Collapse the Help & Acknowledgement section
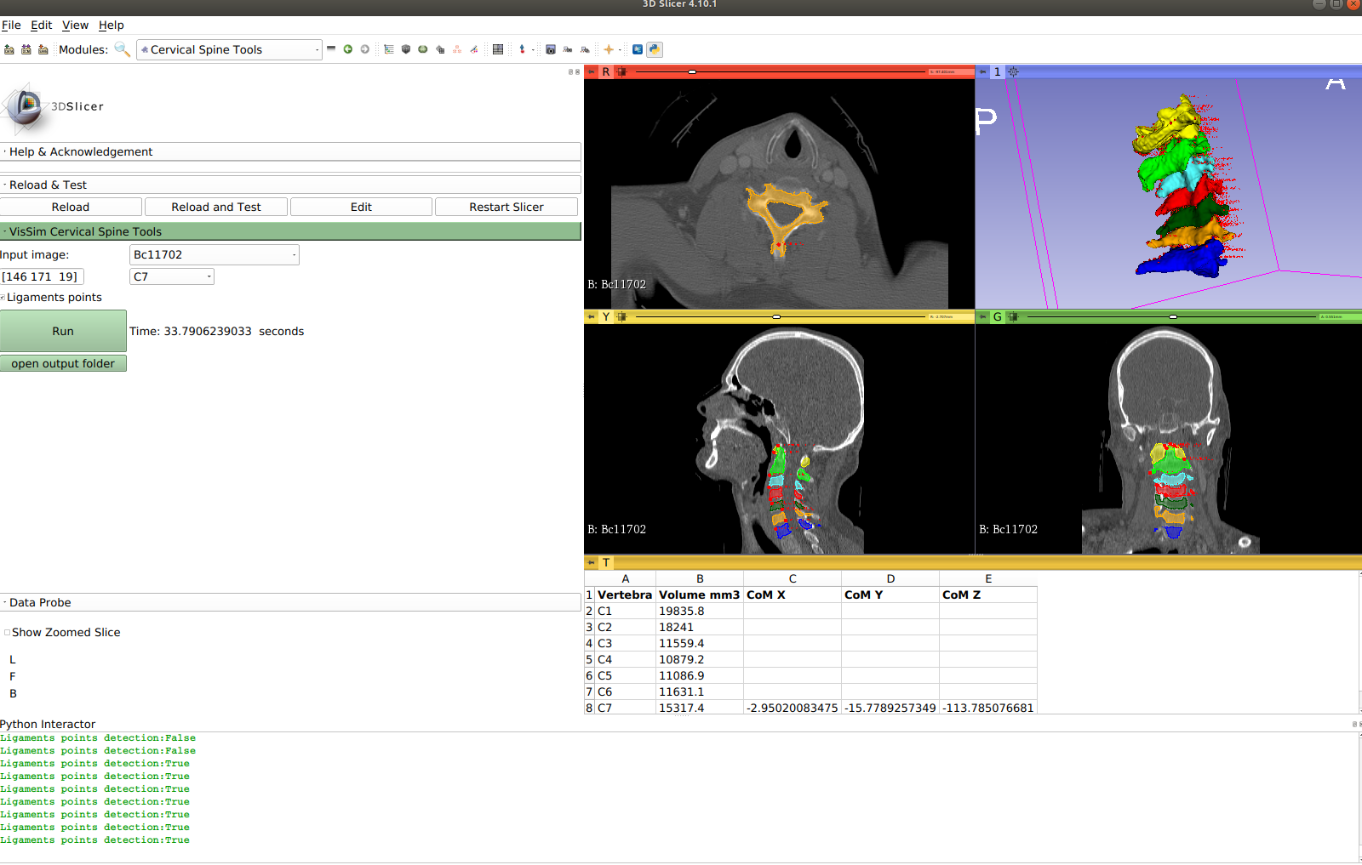 [x=81, y=151]
